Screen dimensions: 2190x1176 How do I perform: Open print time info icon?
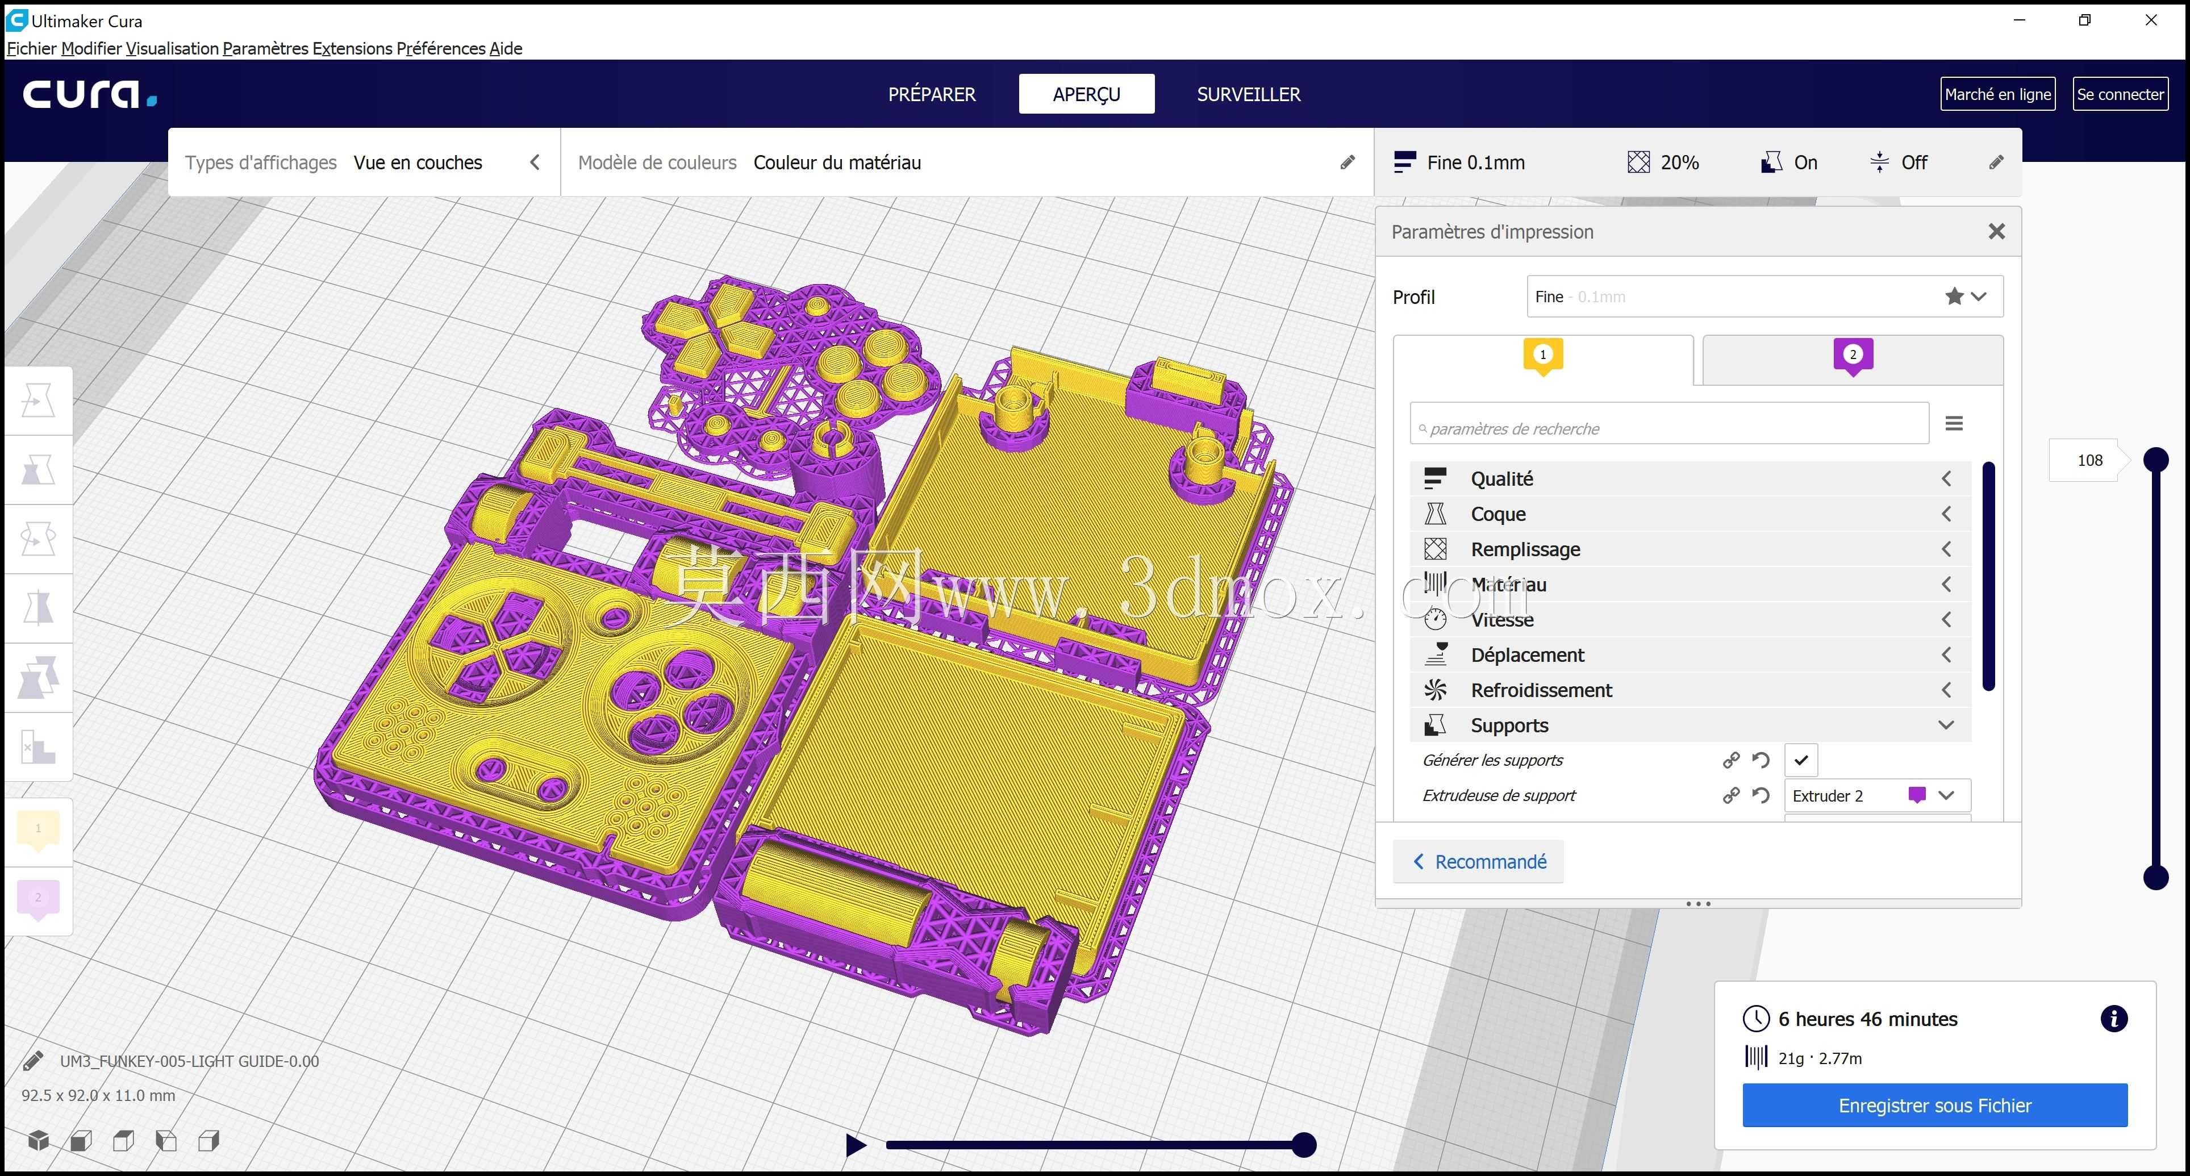pos(2113,1018)
